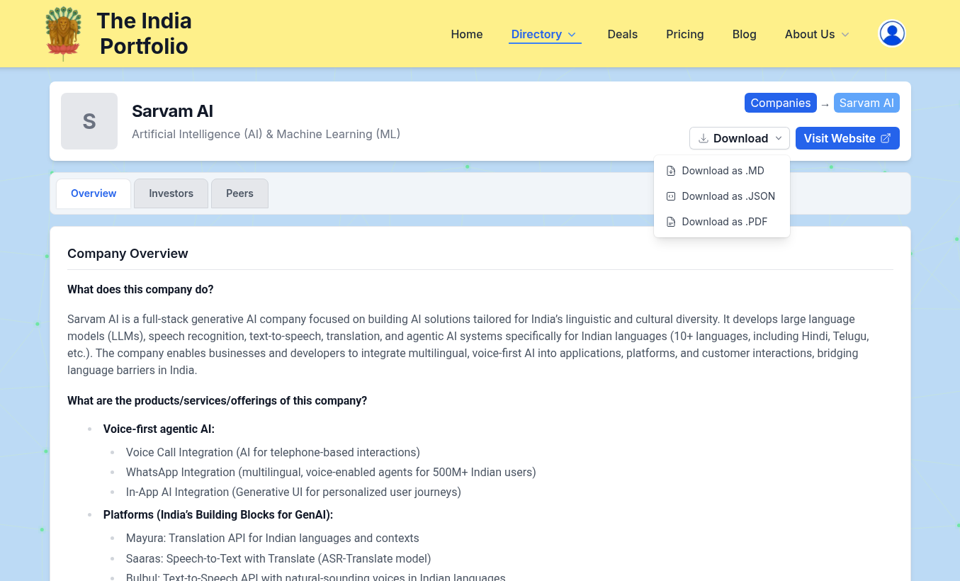Click the Visit Website button
Viewport: 960px width, 581px height.
[x=847, y=138]
